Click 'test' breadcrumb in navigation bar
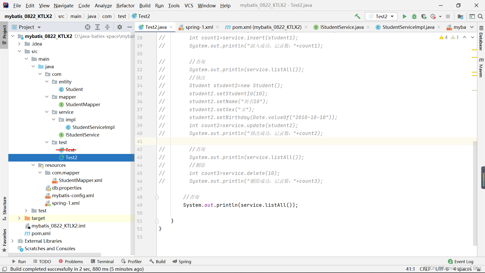This screenshot has width=485, height=273. (122, 16)
